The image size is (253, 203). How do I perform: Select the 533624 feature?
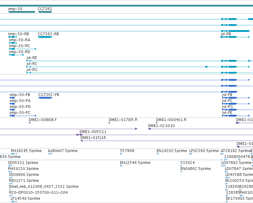point(181,166)
